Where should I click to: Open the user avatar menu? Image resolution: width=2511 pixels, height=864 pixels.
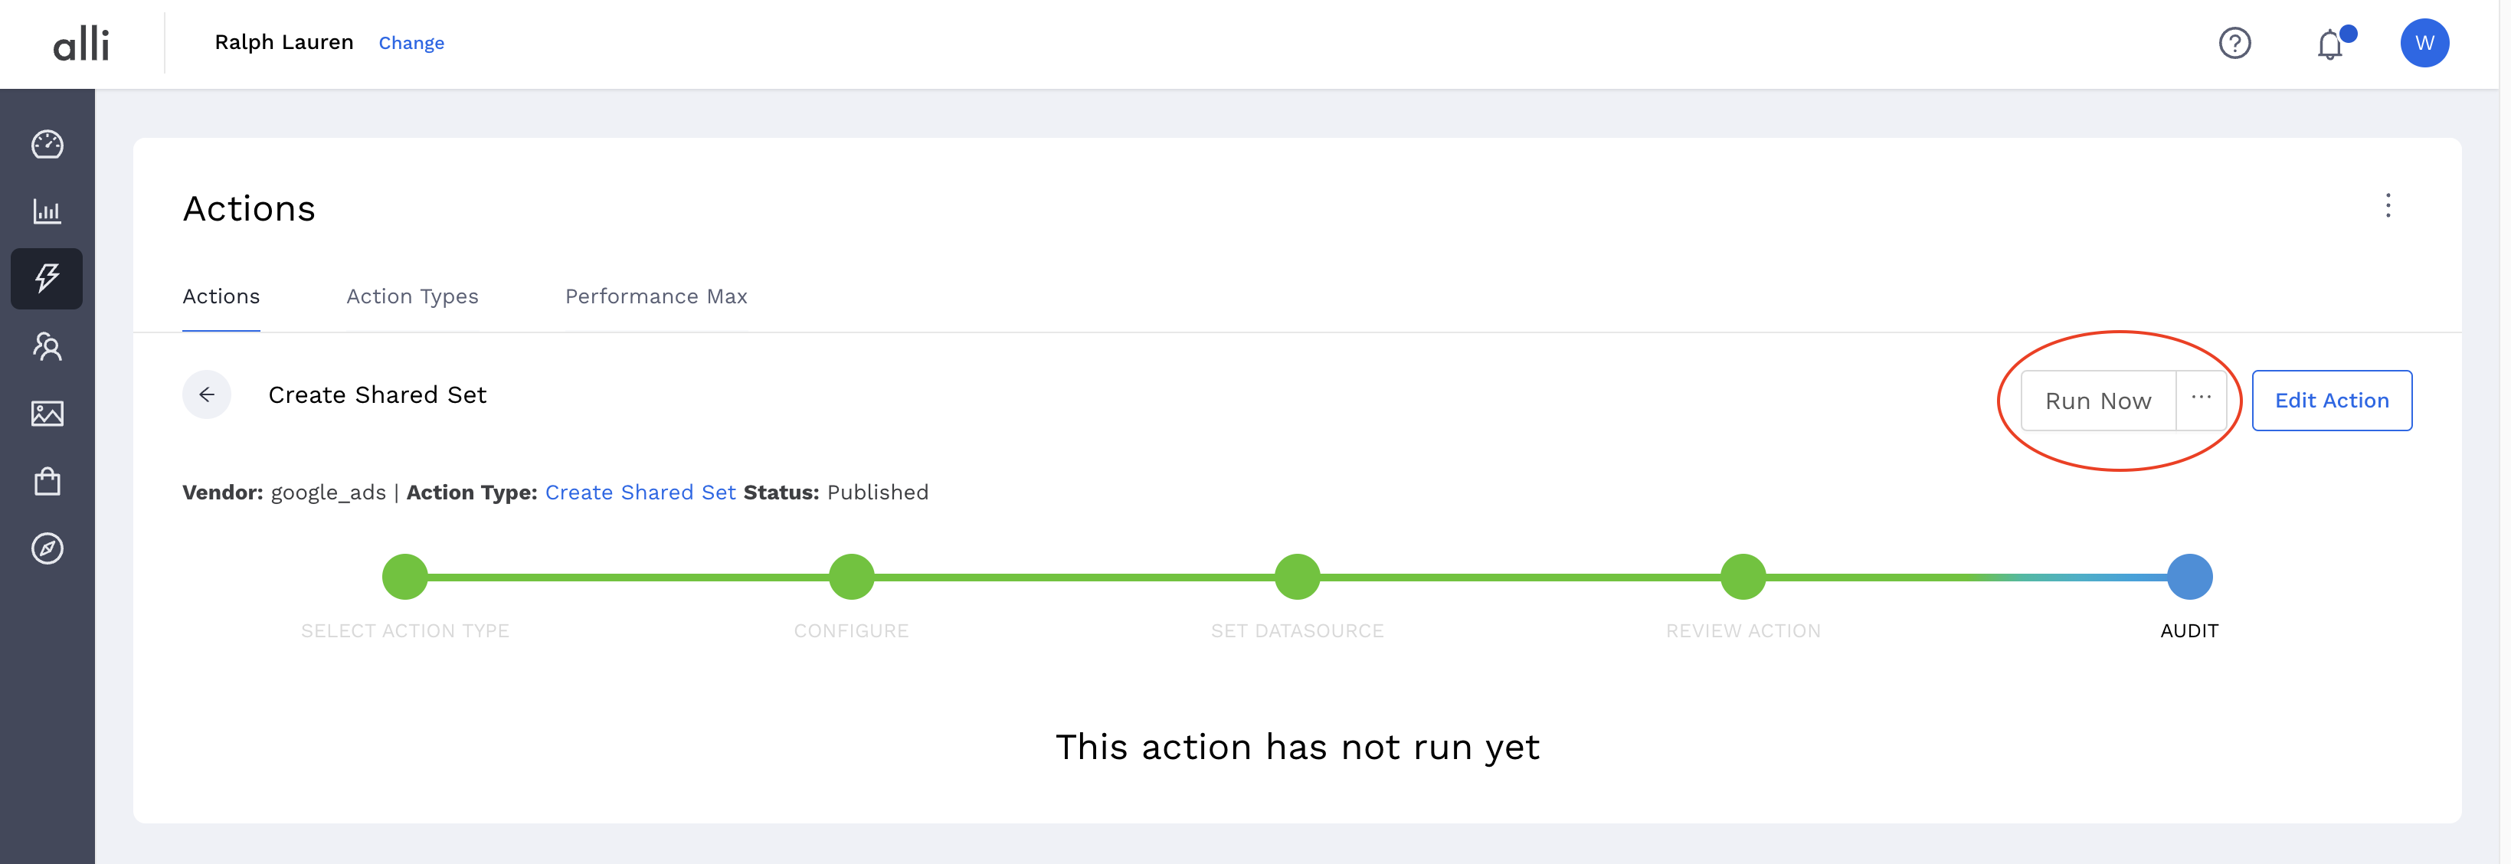(x=2424, y=43)
